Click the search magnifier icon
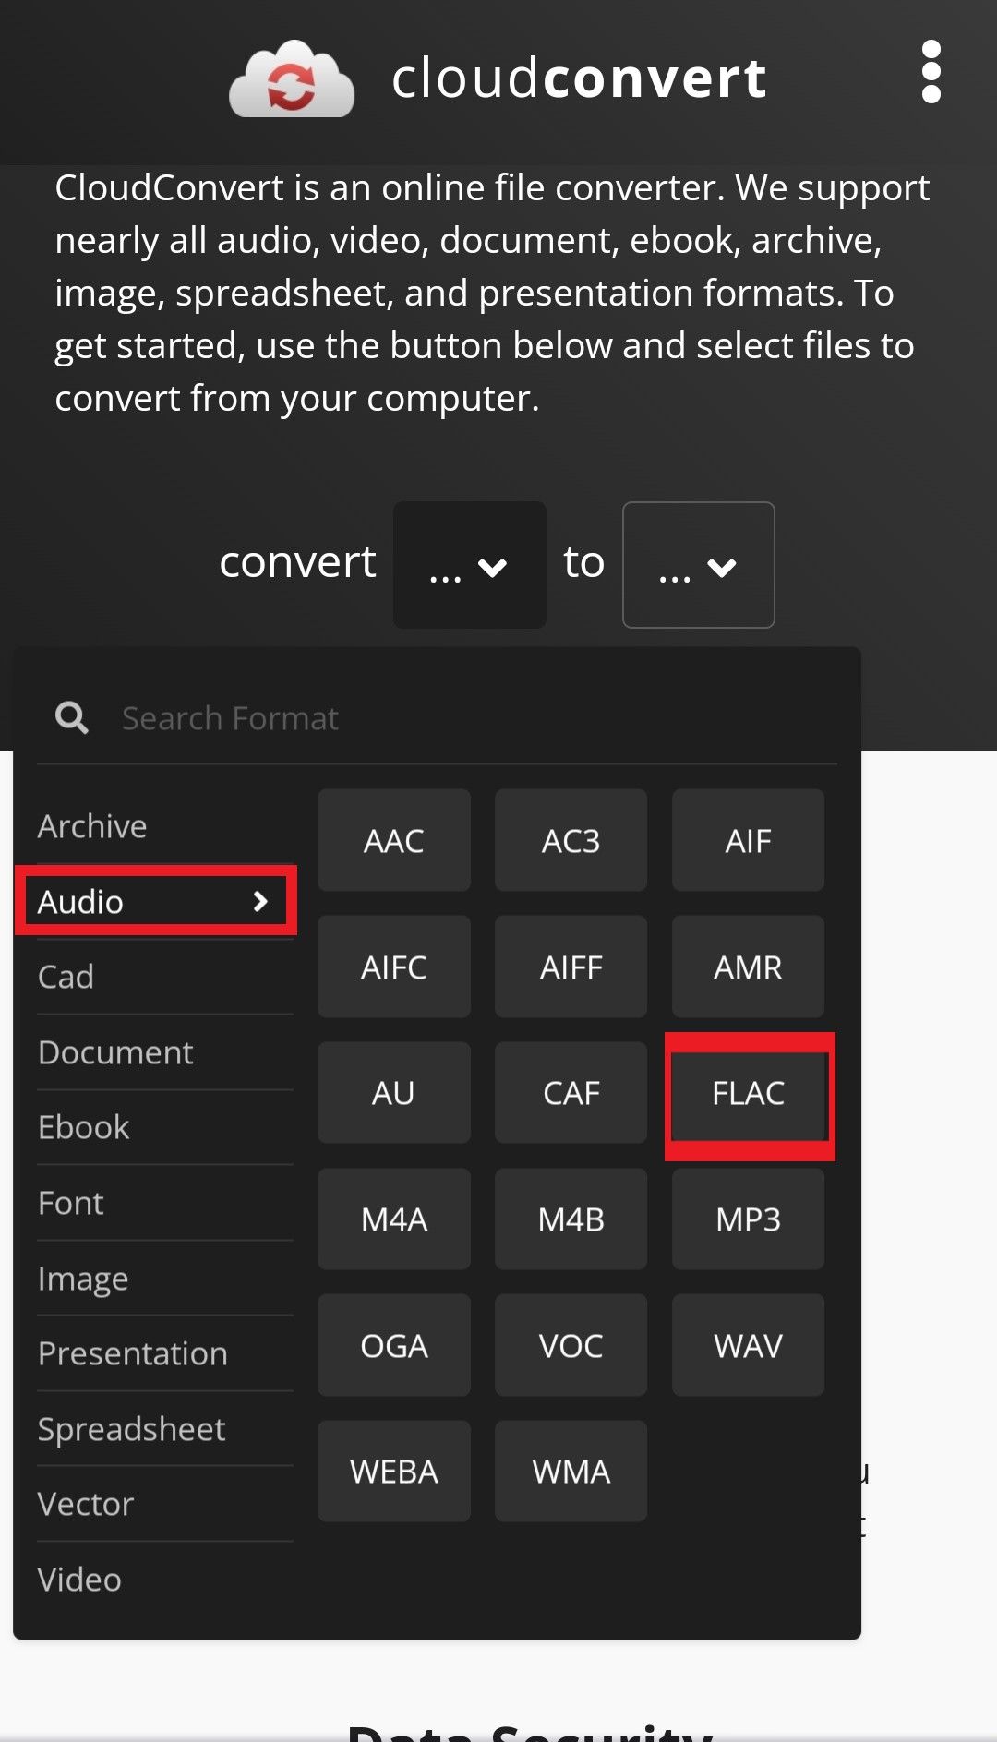 [x=72, y=717]
